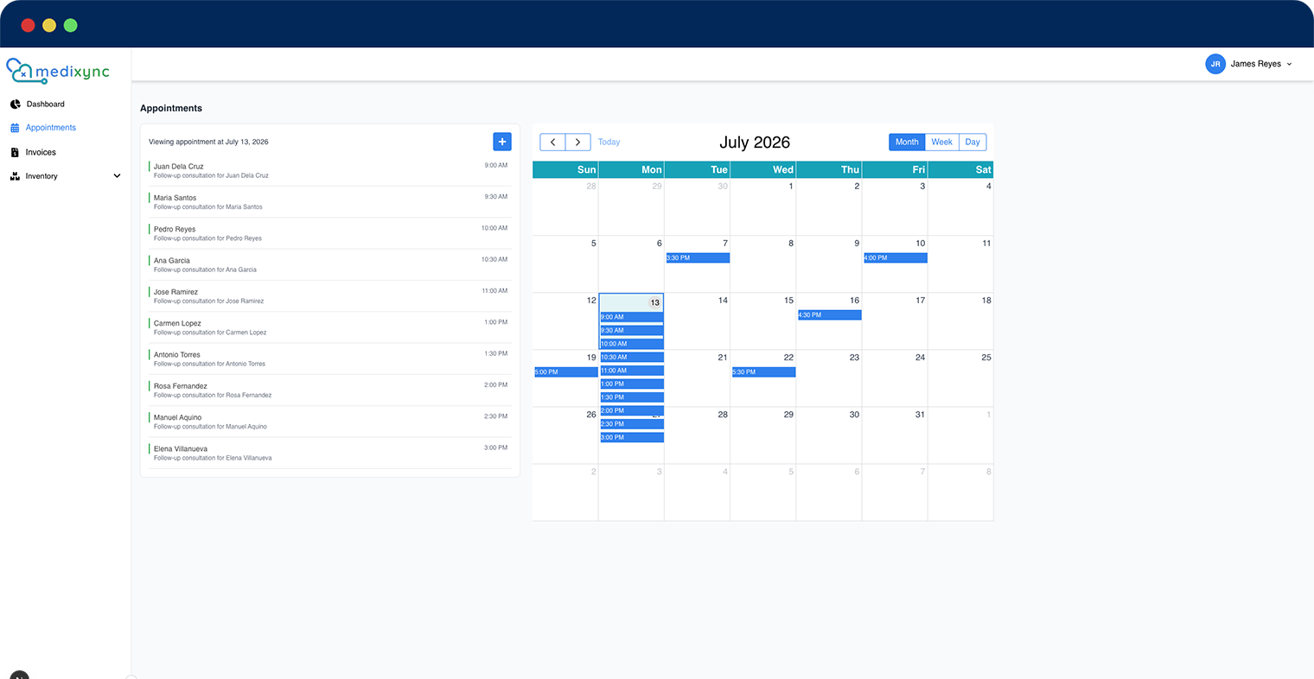This screenshot has height=679, width=1314.
Task: Jump to Today in calendar
Action: pos(609,143)
